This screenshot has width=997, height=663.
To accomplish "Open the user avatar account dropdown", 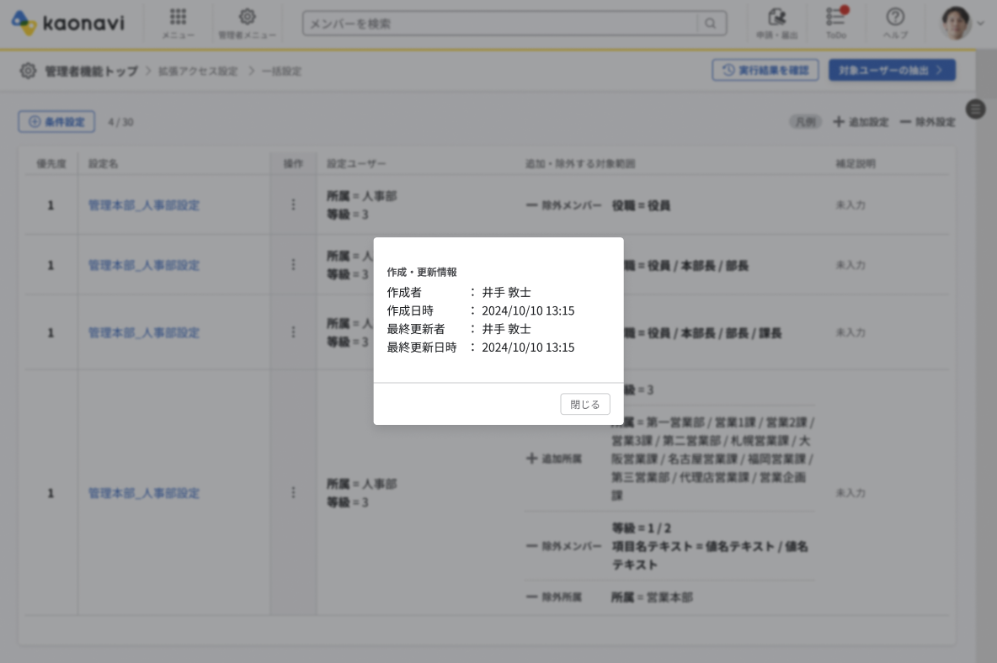I will click(x=962, y=24).
